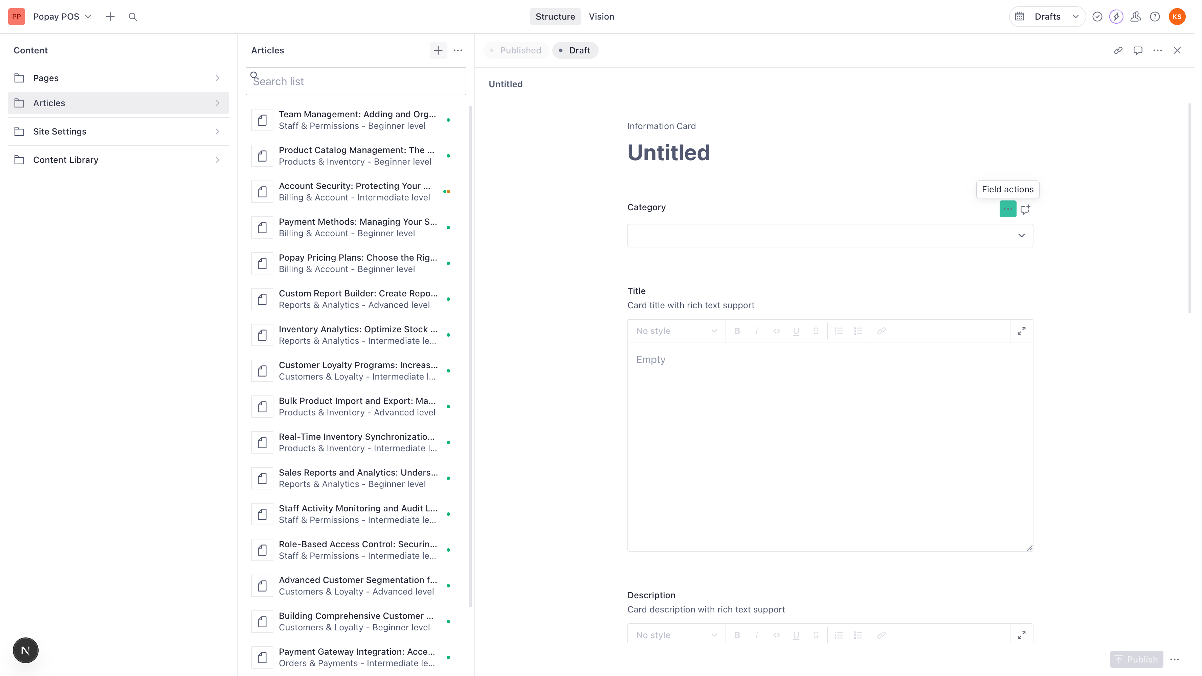This screenshot has height=676, width=1202.
Task: Click the Popay POS workspace logo
Action: click(16, 17)
